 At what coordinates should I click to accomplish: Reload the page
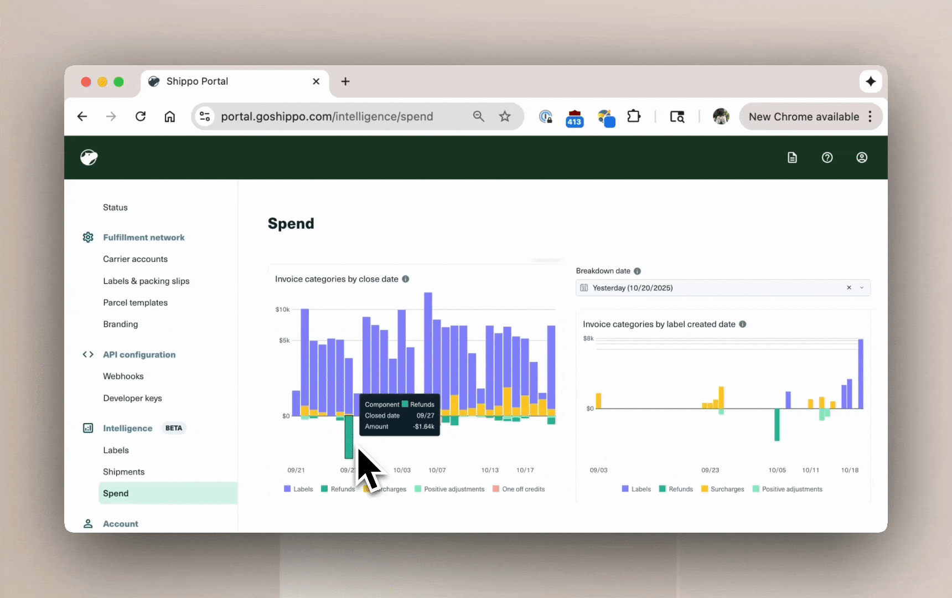[x=141, y=116]
